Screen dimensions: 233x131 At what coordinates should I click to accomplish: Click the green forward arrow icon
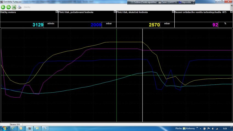click(8, 7)
